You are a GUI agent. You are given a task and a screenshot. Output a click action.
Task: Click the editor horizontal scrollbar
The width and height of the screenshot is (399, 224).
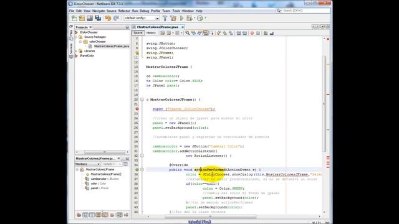point(211,217)
